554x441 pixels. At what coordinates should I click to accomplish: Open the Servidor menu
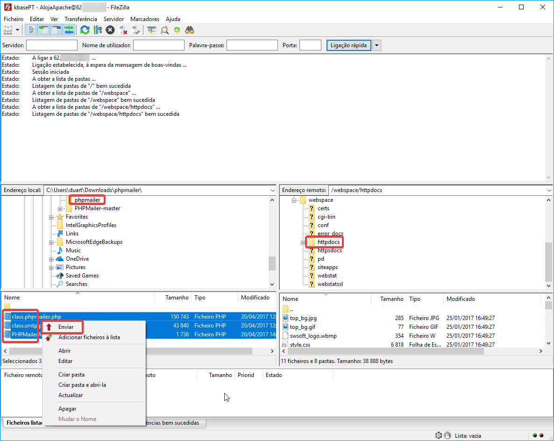[114, 19]
